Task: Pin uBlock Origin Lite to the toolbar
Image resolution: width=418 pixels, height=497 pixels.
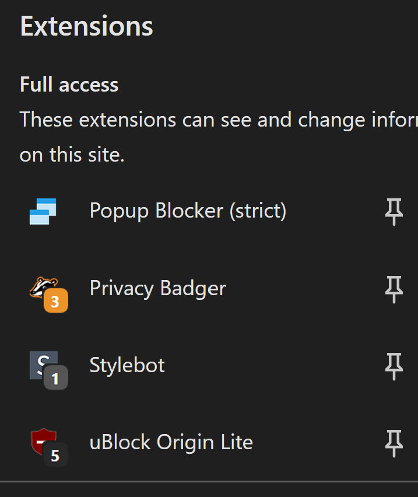Action: 394,442
